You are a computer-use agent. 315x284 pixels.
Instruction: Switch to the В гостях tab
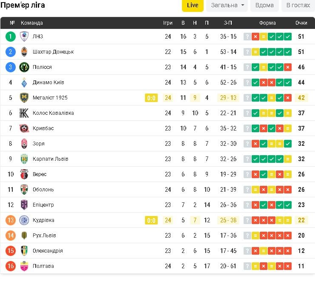298,5
